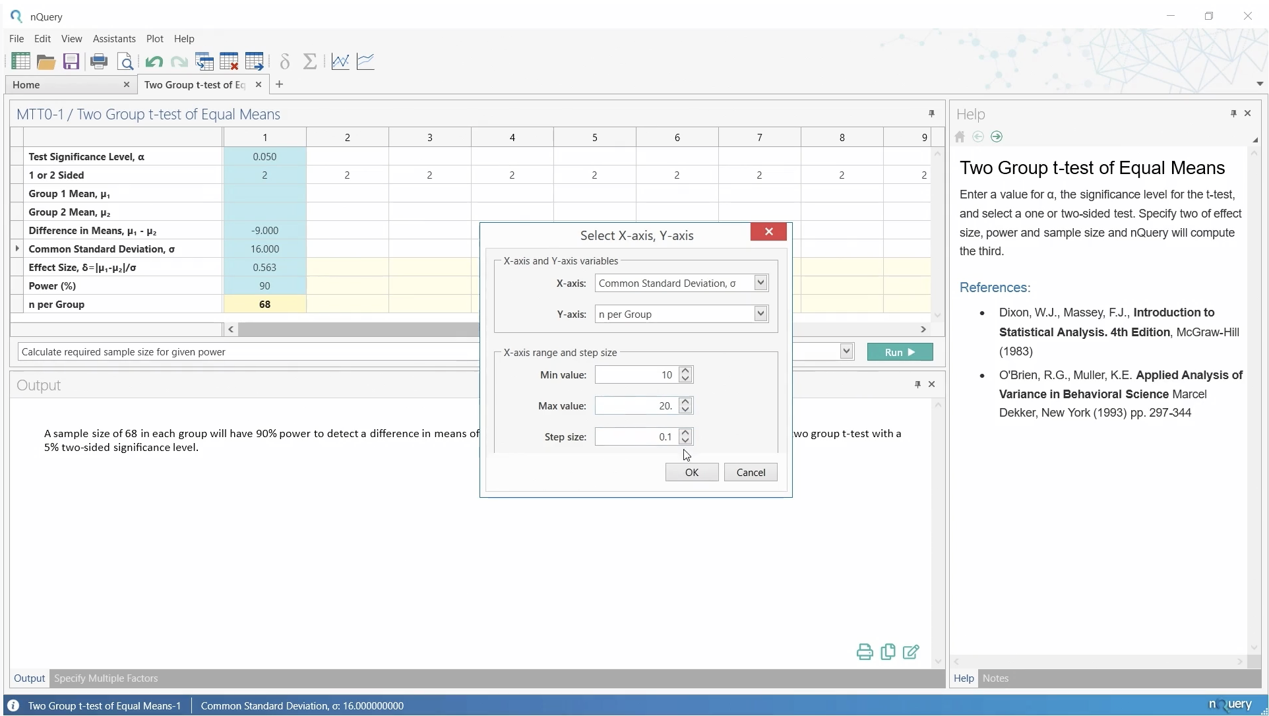Toggle the pin on the Help panel
The height and width of the screenshot is (716, 1269).
click(1233, 113)
